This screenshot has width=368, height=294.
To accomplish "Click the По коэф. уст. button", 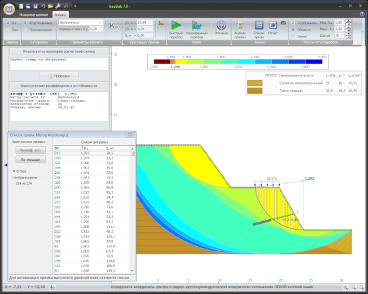I will [30, 150].
